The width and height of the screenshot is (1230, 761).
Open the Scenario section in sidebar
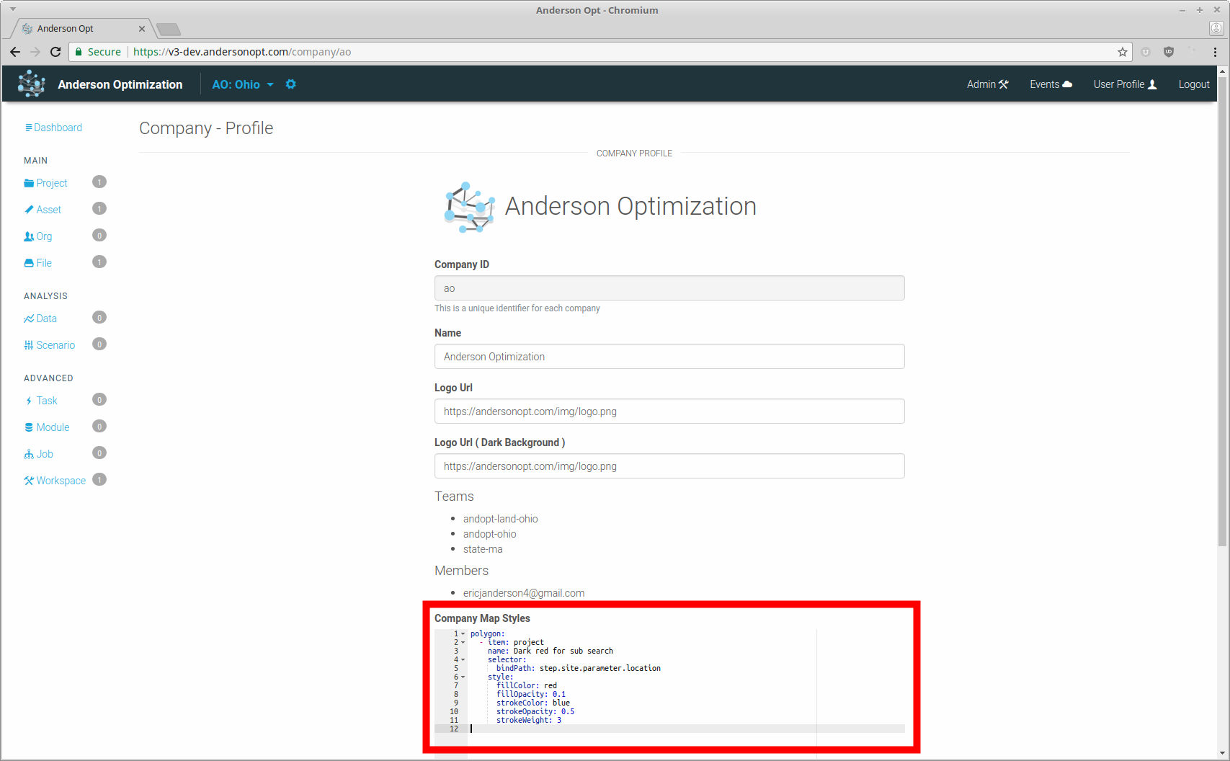coord(55,345)
